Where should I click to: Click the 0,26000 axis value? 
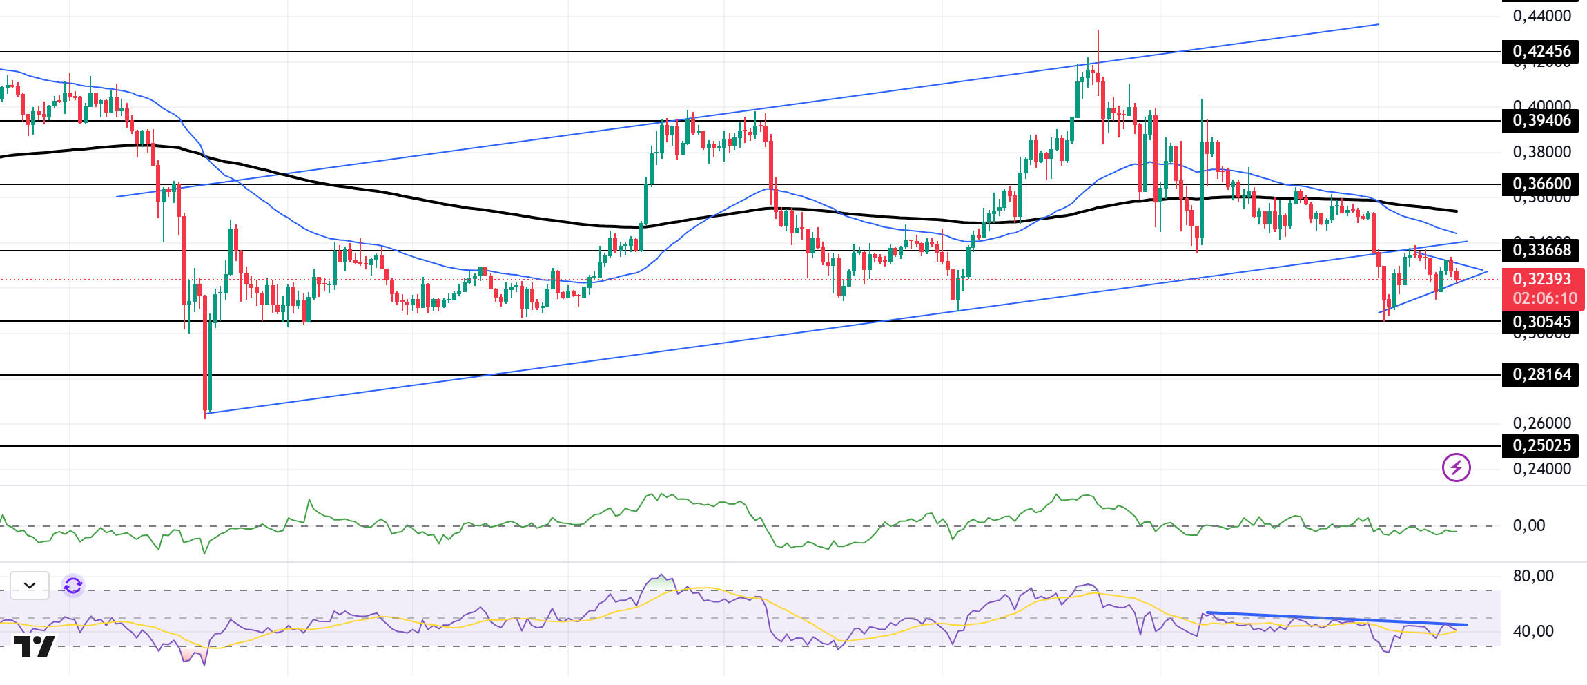[1542, 423]
